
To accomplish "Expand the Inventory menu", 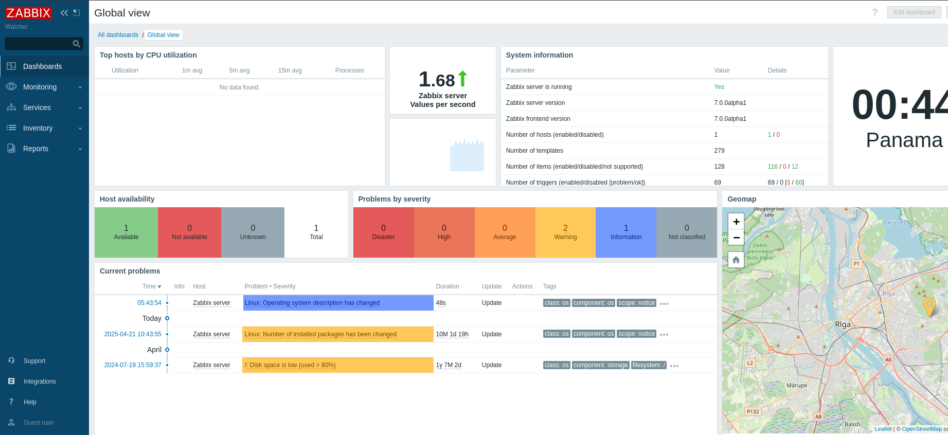I will [x=44, y=128].
